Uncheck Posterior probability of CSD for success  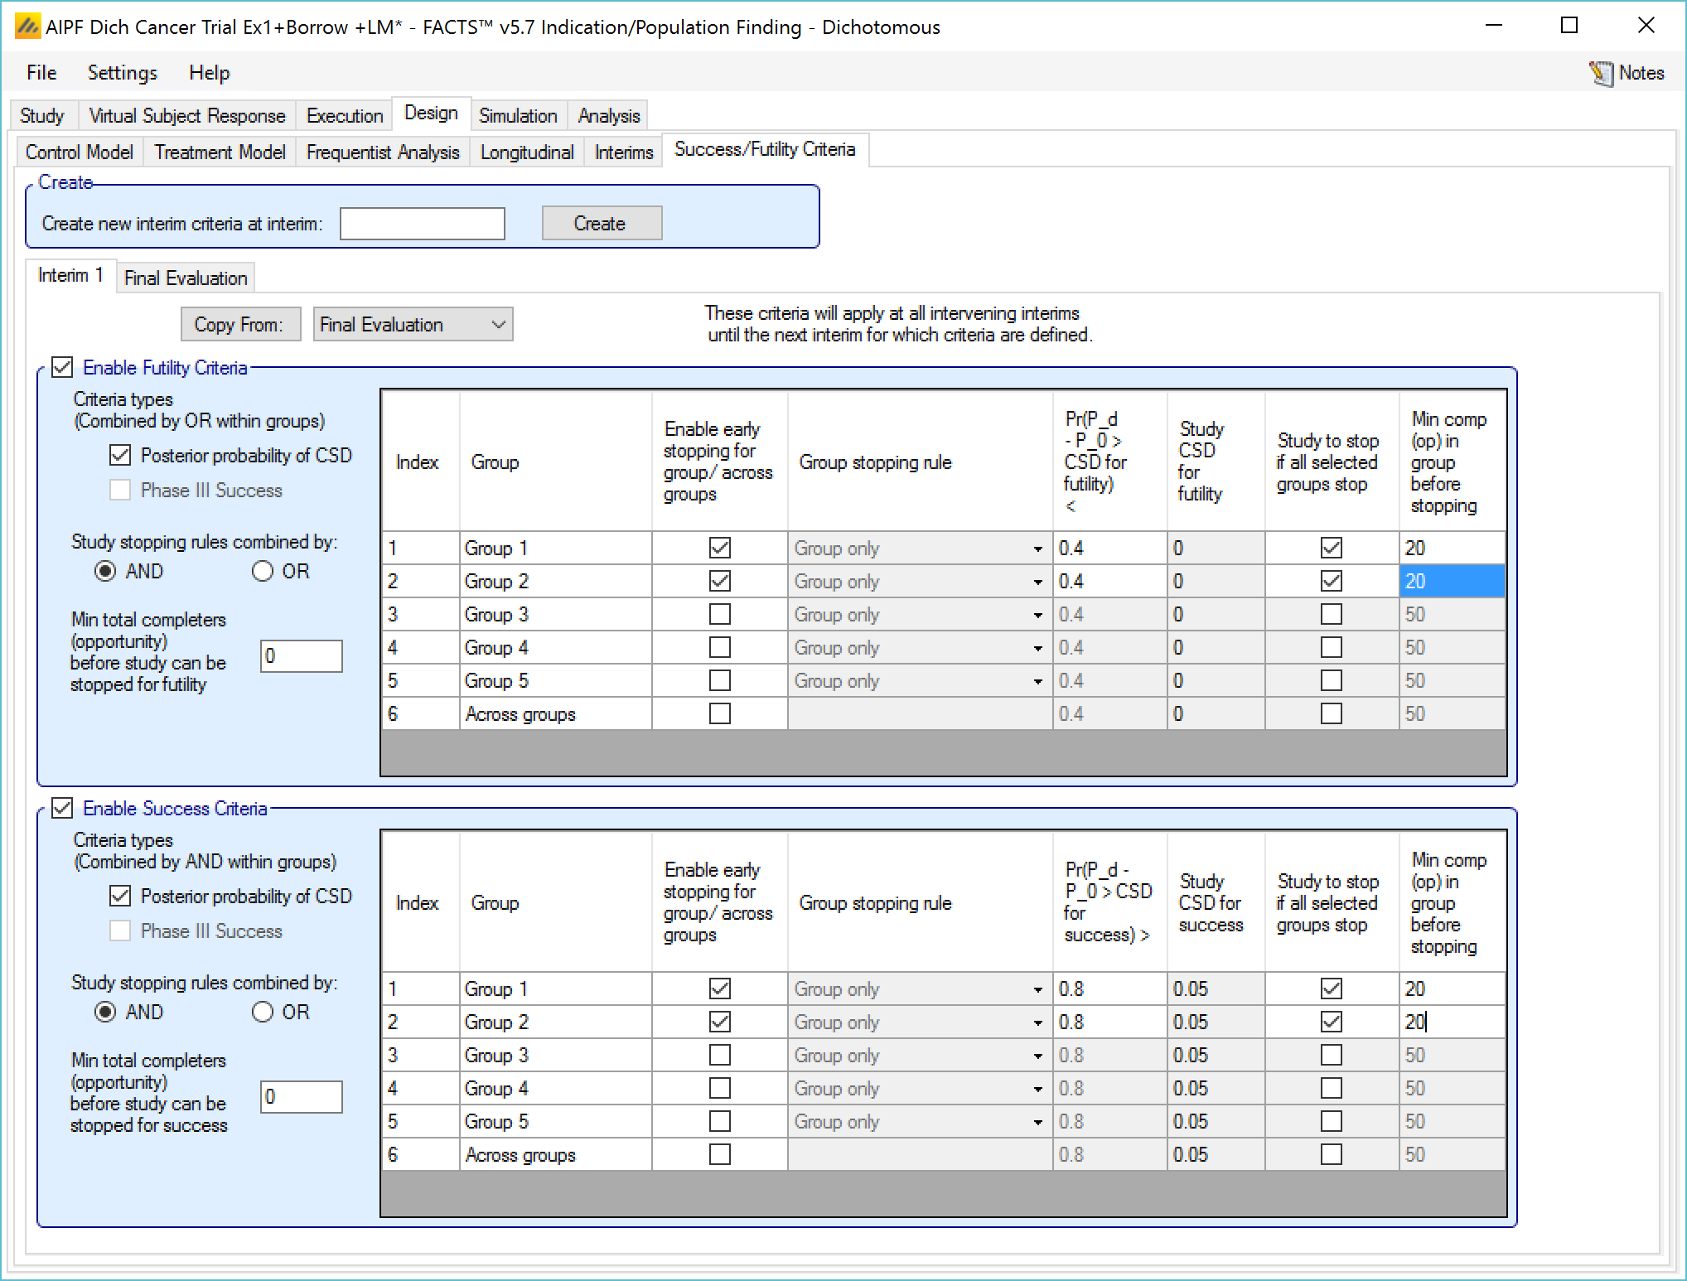tap(121, 896)
